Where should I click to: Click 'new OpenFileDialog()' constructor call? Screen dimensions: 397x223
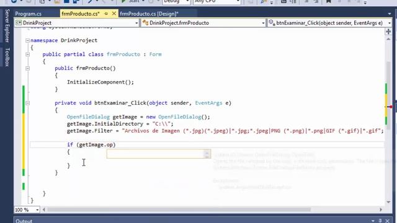[176, 117]
